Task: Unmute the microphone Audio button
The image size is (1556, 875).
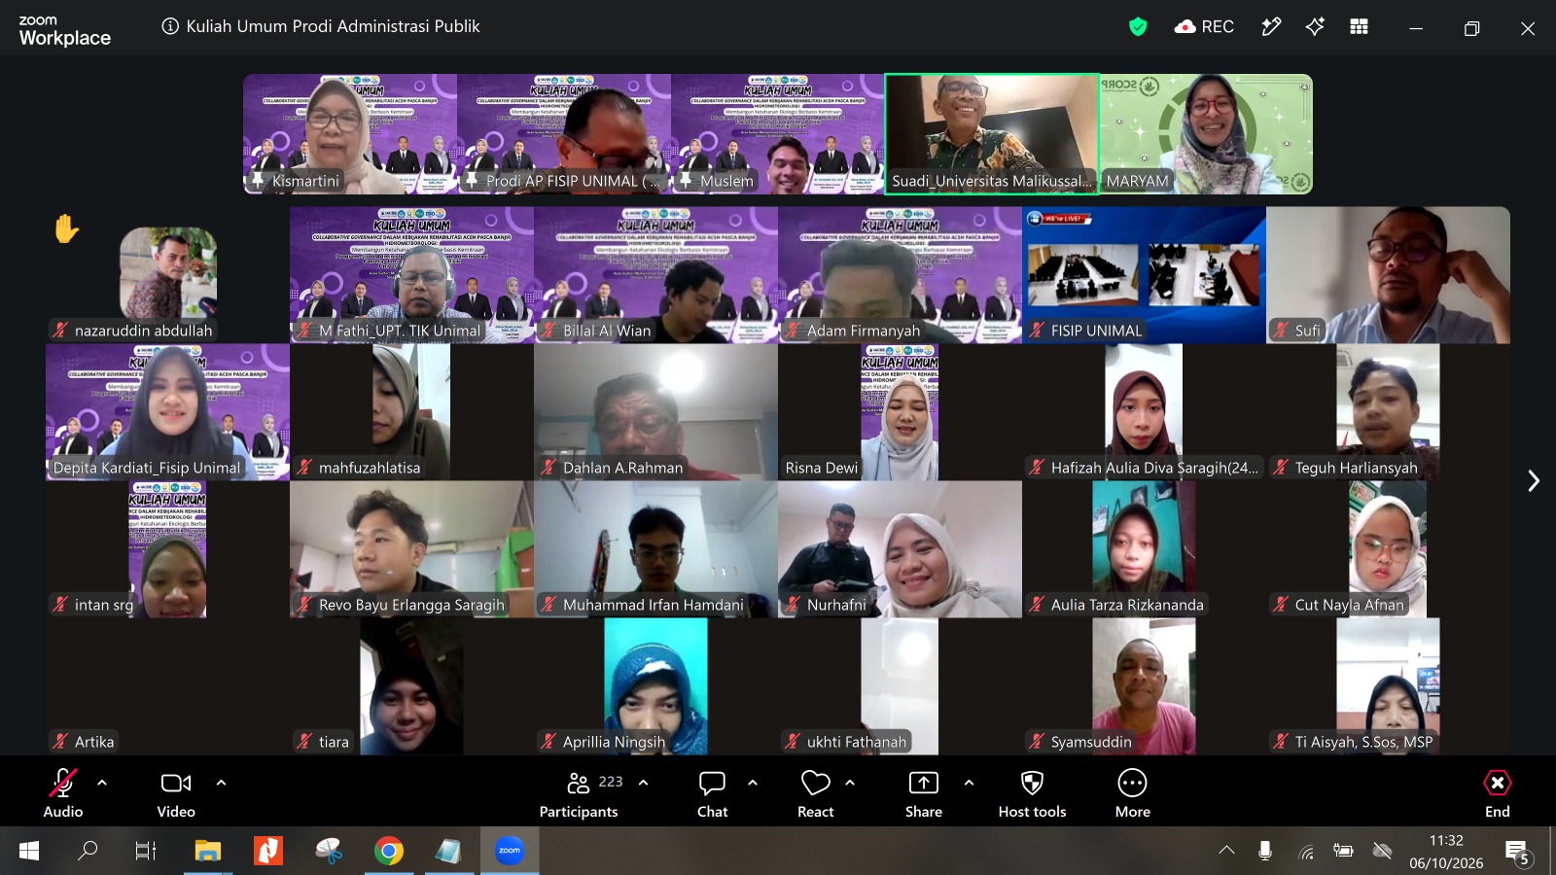Action: (63, 794)
